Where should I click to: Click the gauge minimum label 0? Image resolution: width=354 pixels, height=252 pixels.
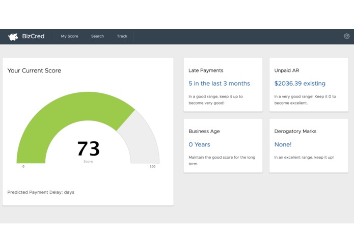coord(23,167)
